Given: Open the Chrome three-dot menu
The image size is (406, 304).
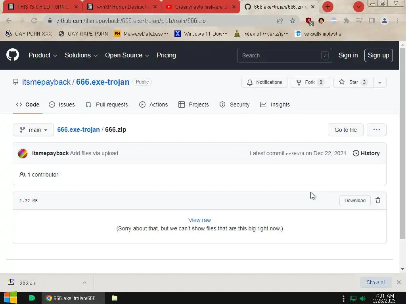Looking at the screenshot, I should (x=397, y=21).
